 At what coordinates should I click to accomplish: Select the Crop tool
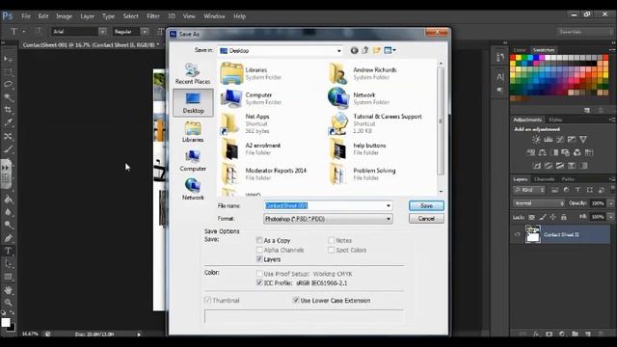tap(8, 110)
